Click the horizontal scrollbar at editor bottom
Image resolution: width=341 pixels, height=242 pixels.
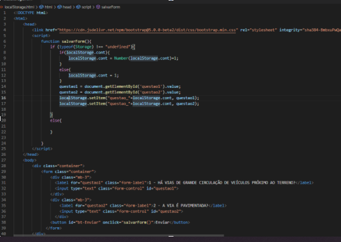coord(119,235)
